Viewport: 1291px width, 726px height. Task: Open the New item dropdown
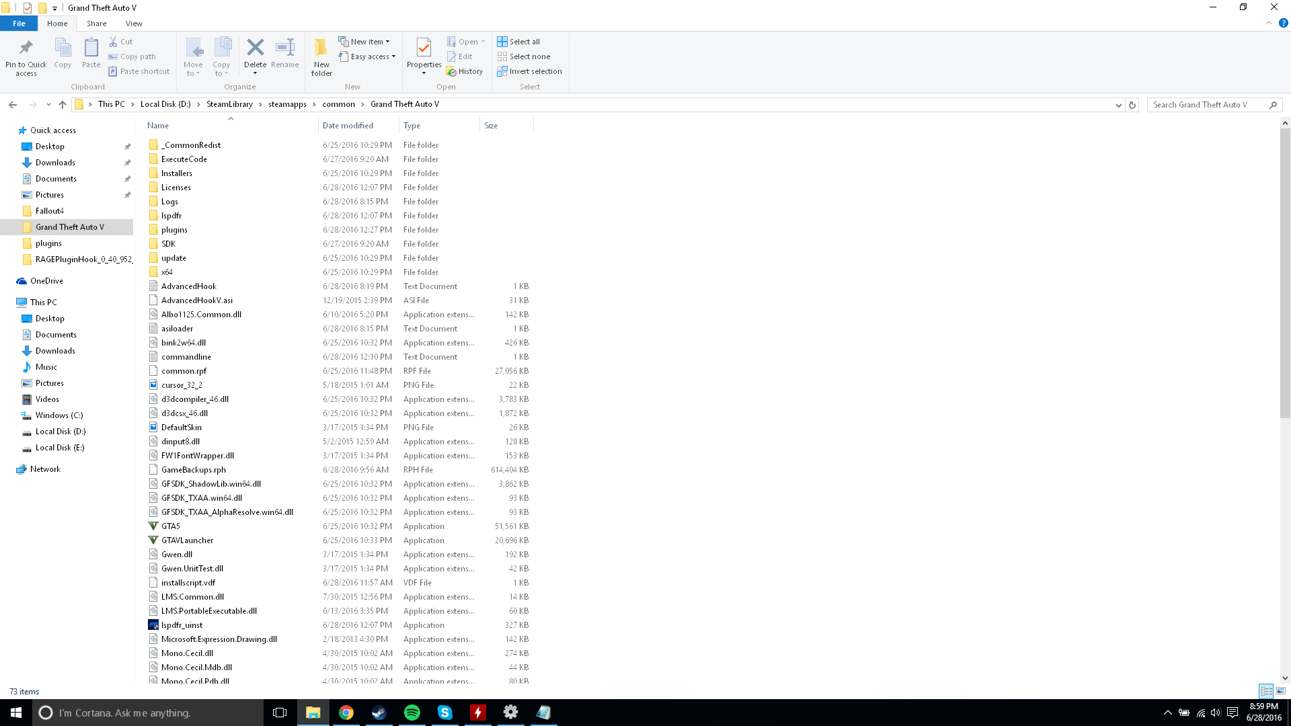pos(364,42)
